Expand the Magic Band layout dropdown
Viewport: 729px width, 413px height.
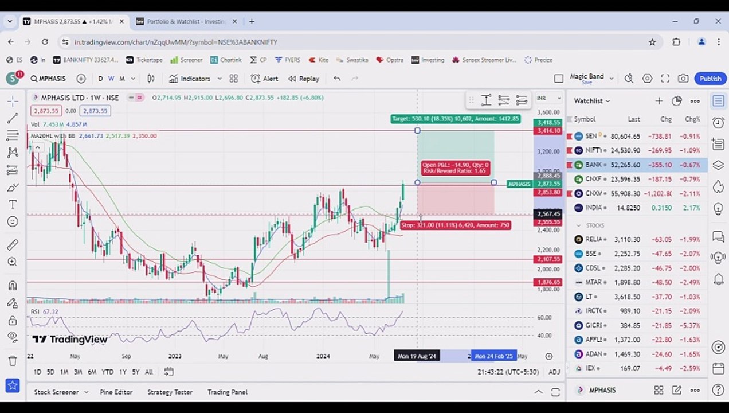tap(612, 79)
